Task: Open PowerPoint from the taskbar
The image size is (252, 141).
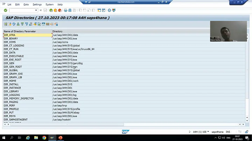Action: point(61,138)
